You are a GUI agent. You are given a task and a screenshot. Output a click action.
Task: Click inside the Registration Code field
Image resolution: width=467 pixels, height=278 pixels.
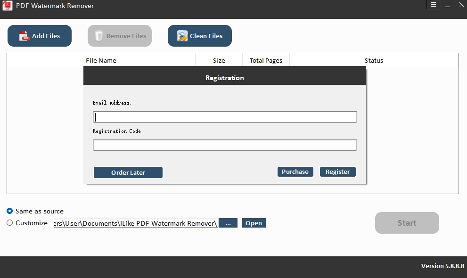click(x=225, y=145)
